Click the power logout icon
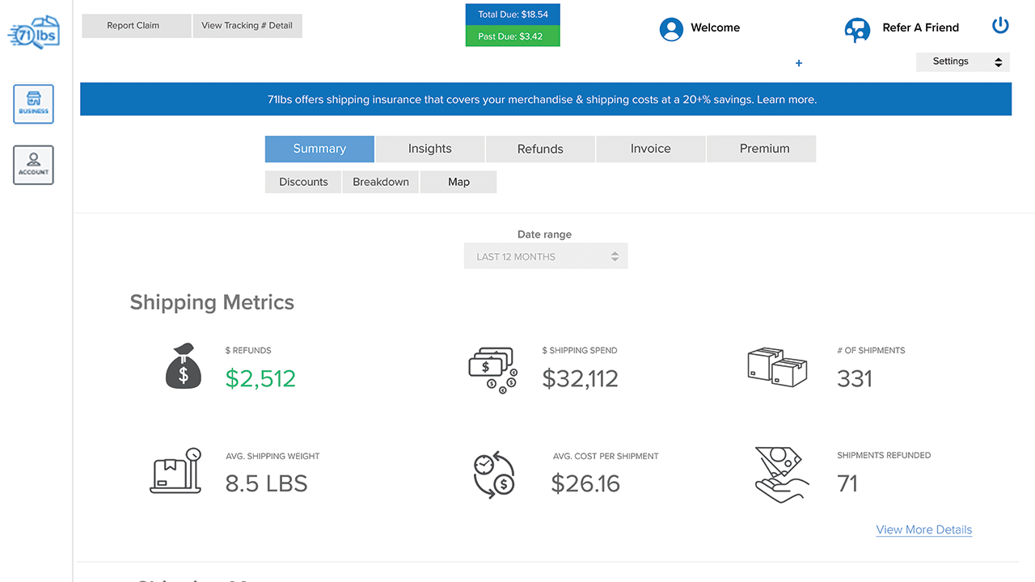 coord(1000,25)
